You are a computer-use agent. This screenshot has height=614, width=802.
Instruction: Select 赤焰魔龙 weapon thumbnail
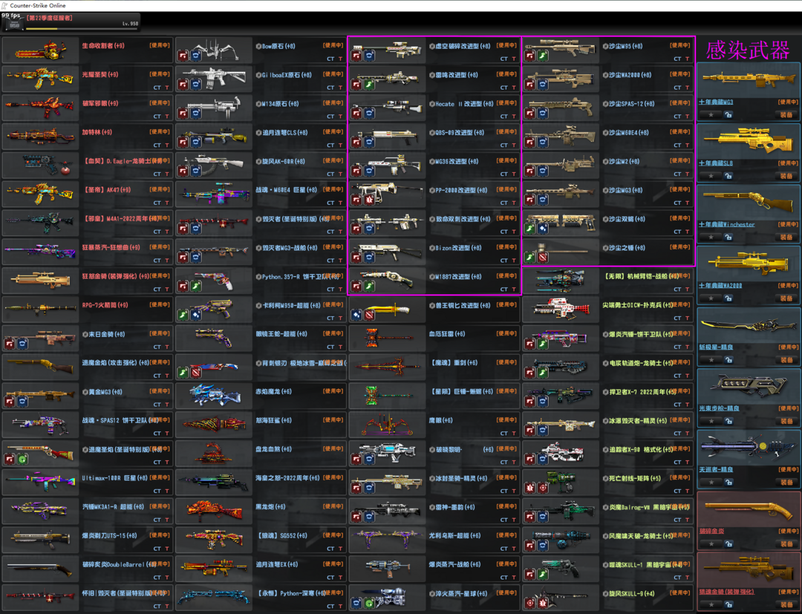(x=214, y=396)
